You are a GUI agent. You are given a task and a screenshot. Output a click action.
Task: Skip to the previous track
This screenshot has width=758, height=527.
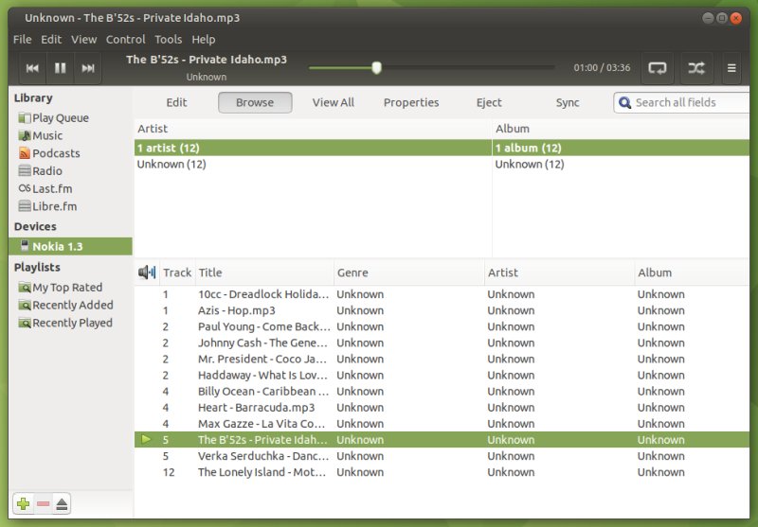click(x=32, y=68)
